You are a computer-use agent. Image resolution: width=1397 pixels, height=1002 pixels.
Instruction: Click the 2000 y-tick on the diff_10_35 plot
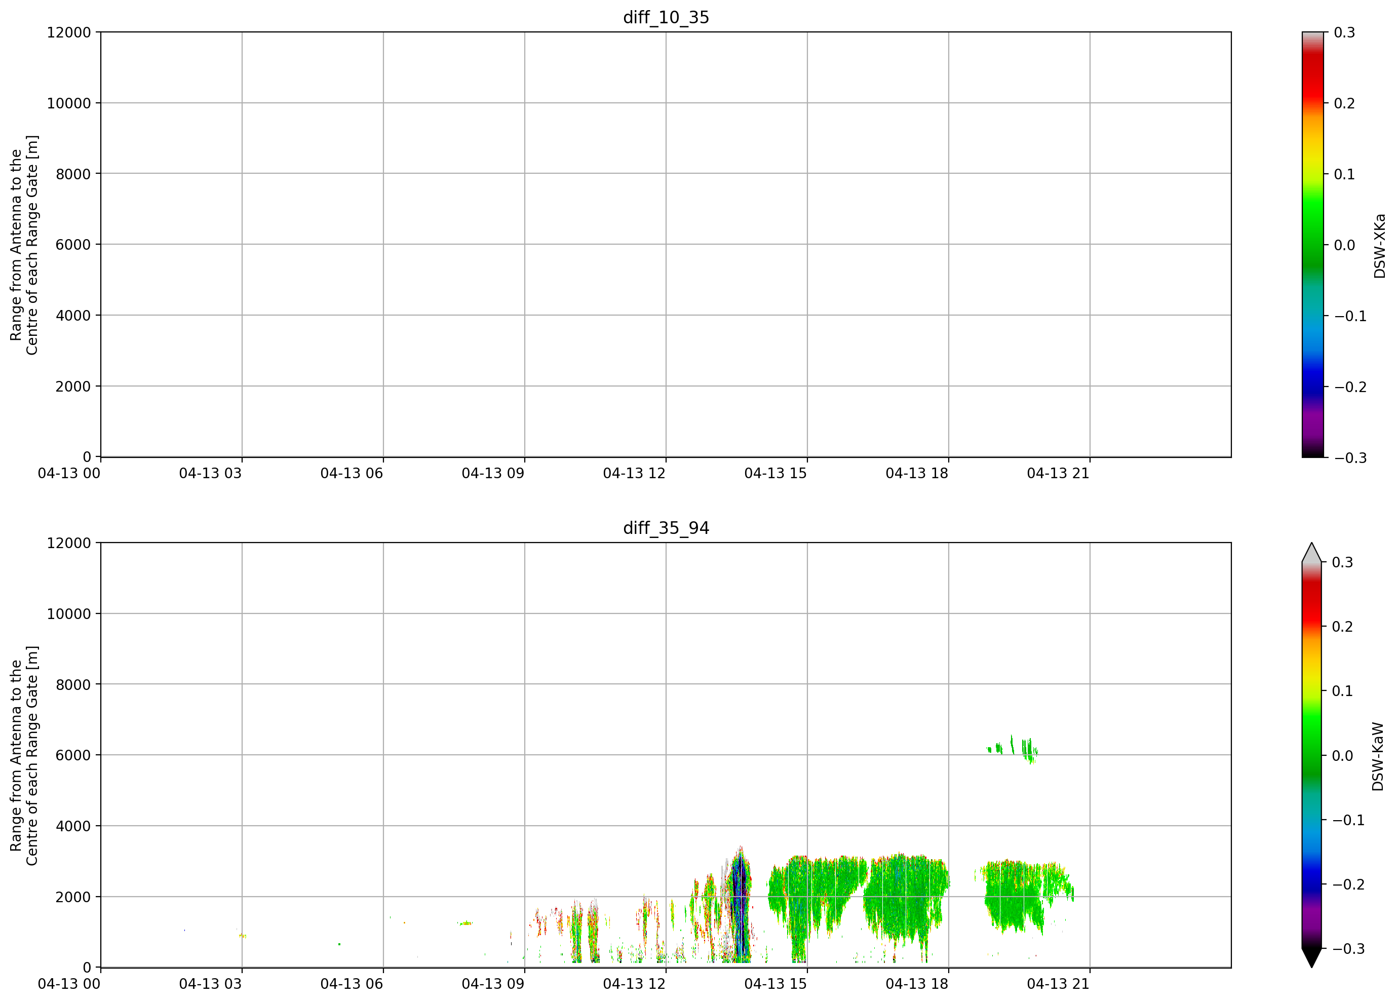click(73, 387)
